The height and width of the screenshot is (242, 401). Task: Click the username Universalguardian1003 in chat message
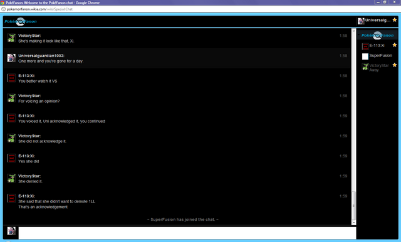(41, 56)
